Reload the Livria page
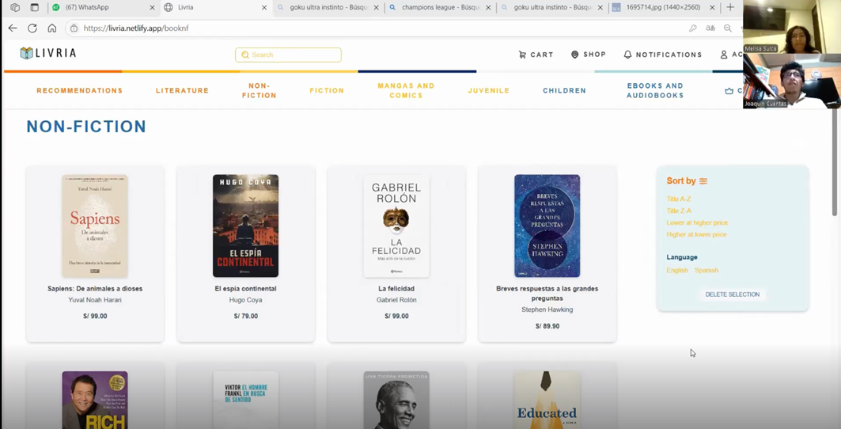Screen dimensions: 841x429 32,28
